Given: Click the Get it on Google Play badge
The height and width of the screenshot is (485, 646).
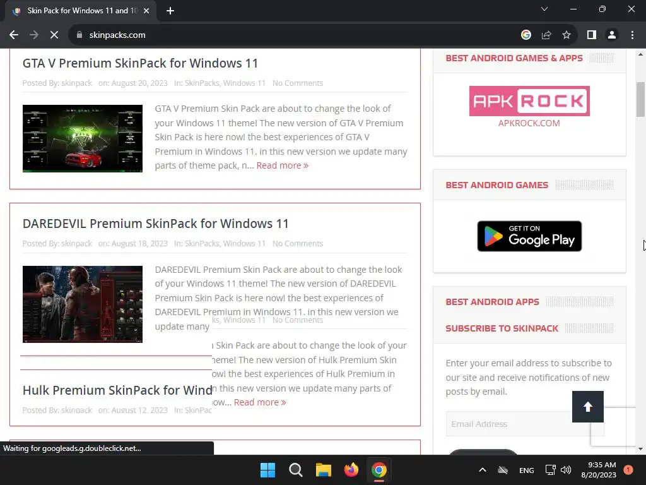Looking at the screenshot, I should (x=529, y=236).
